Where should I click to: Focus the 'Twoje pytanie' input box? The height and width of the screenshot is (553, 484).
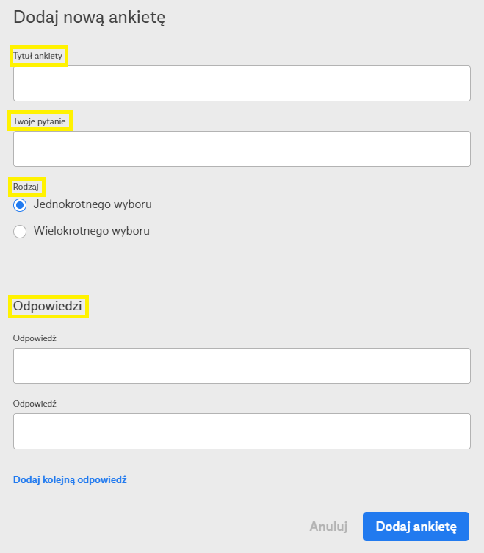[x=242, y=149]
